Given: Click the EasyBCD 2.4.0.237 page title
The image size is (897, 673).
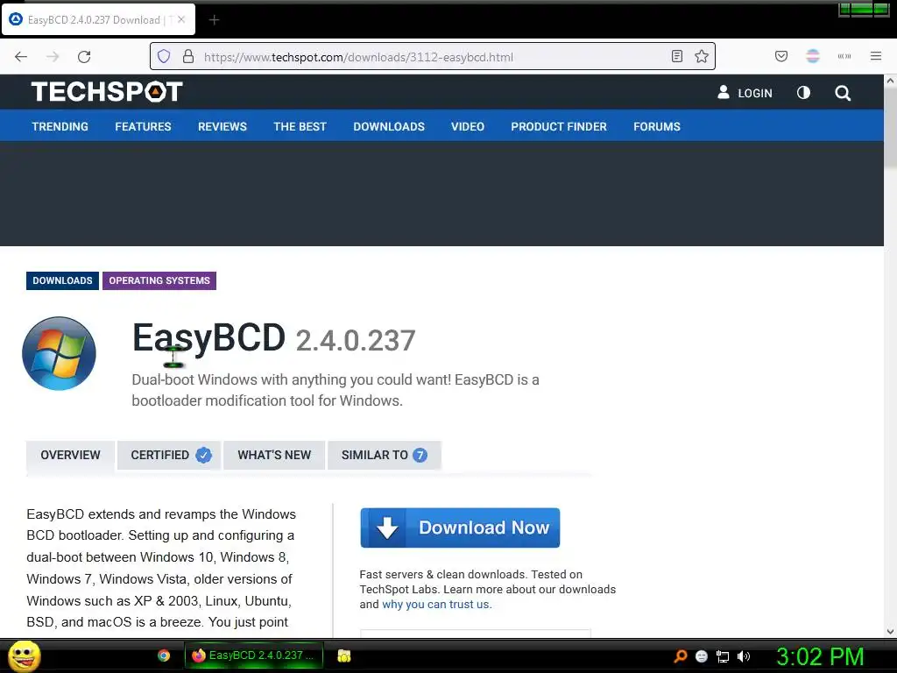Looking at the screenshot, I should (x=273, y=339).
